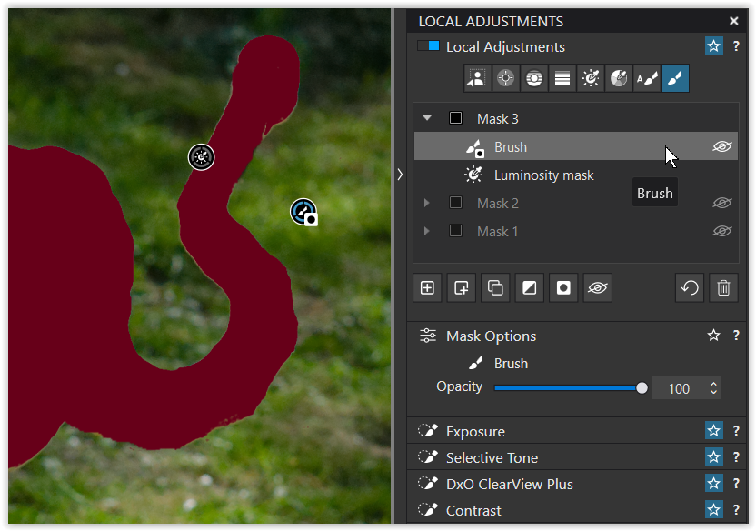Click the duplicate mask icon
756x531 pixels.
(495, 288)
